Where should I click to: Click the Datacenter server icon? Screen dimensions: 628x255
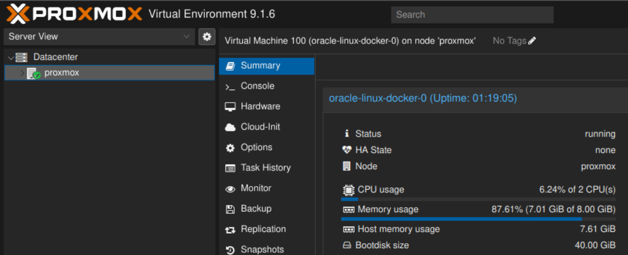pyautogui.click(x=21, y=57)
